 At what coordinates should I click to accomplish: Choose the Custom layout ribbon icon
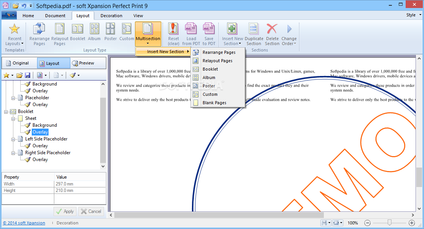click(127, 32)
